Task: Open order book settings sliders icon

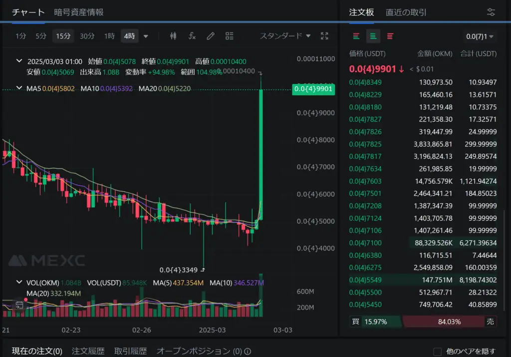Action: (x=491, y=12)
